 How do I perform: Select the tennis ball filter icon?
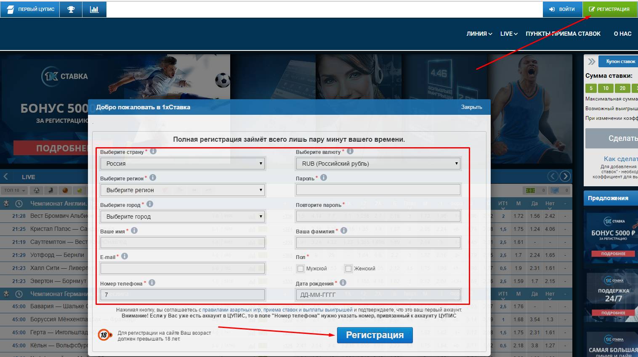(x=80, y=190)
